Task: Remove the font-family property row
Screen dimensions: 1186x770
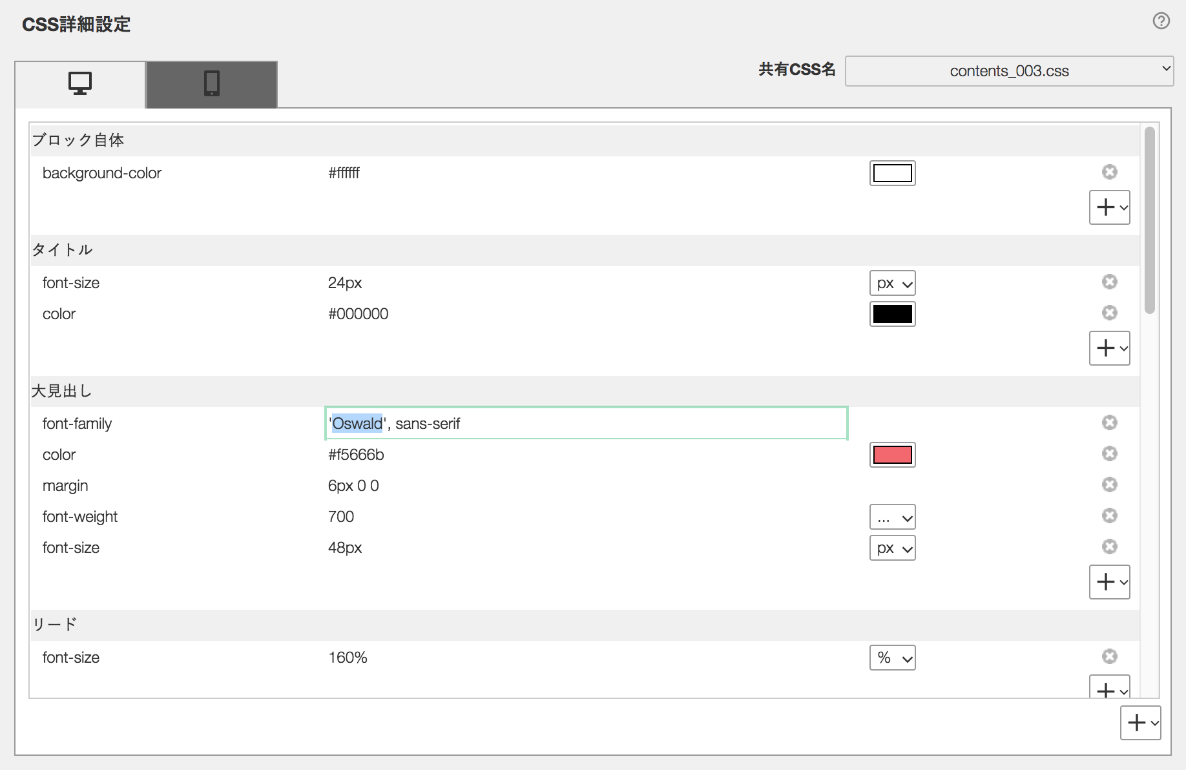Action: 1109,422
